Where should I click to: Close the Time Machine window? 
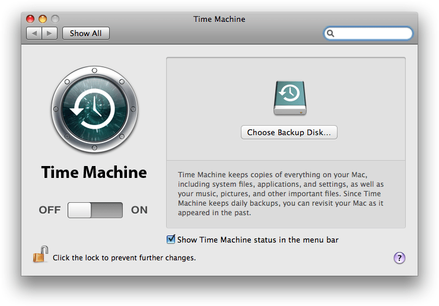[31, 19]
